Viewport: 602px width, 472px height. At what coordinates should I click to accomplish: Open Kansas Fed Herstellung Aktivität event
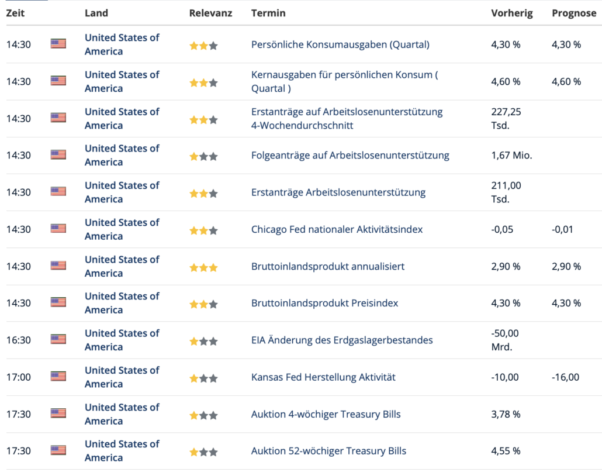point(323,377)
